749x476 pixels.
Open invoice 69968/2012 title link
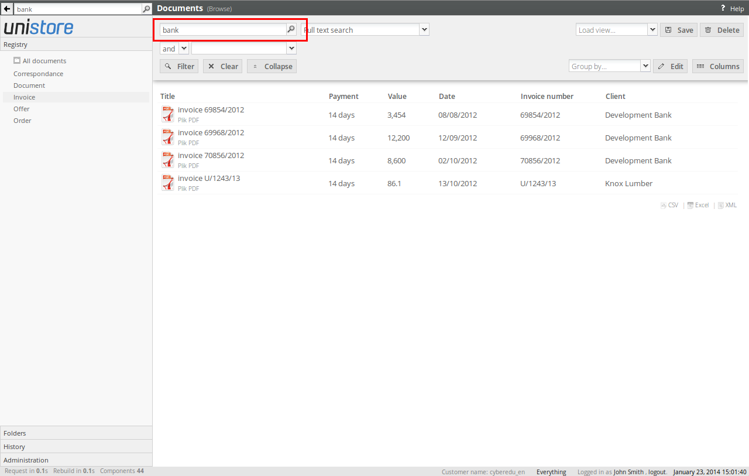pyautogui.click(x=211, y=132)
